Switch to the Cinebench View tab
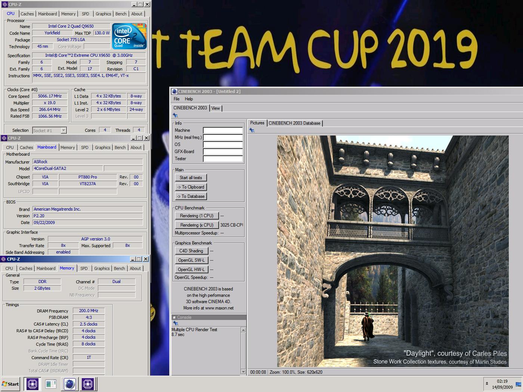The image size is (523, 392). [216, 108]
